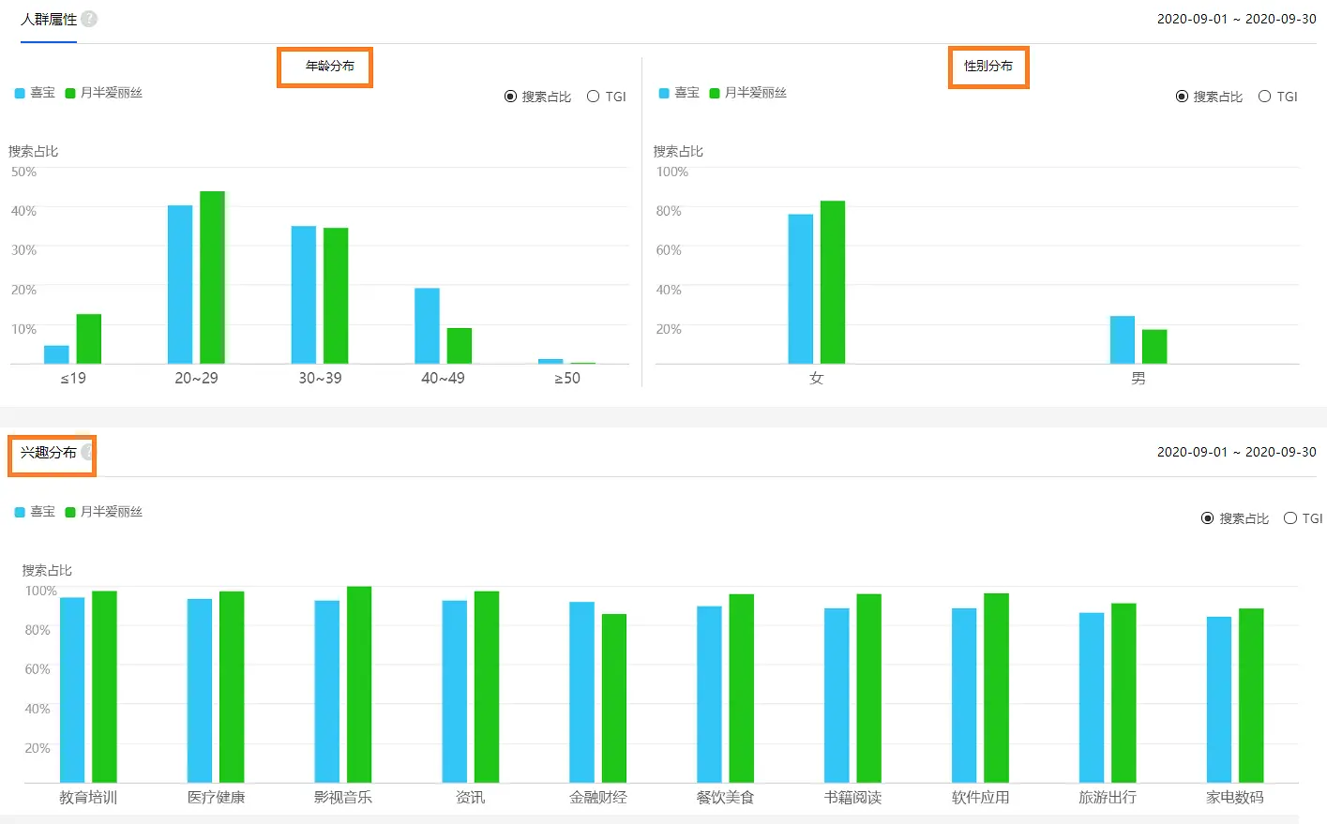The image size is (1327, 824).
Task: Toggle 喜宝 legend in interest chart
Action: [36, 512]
